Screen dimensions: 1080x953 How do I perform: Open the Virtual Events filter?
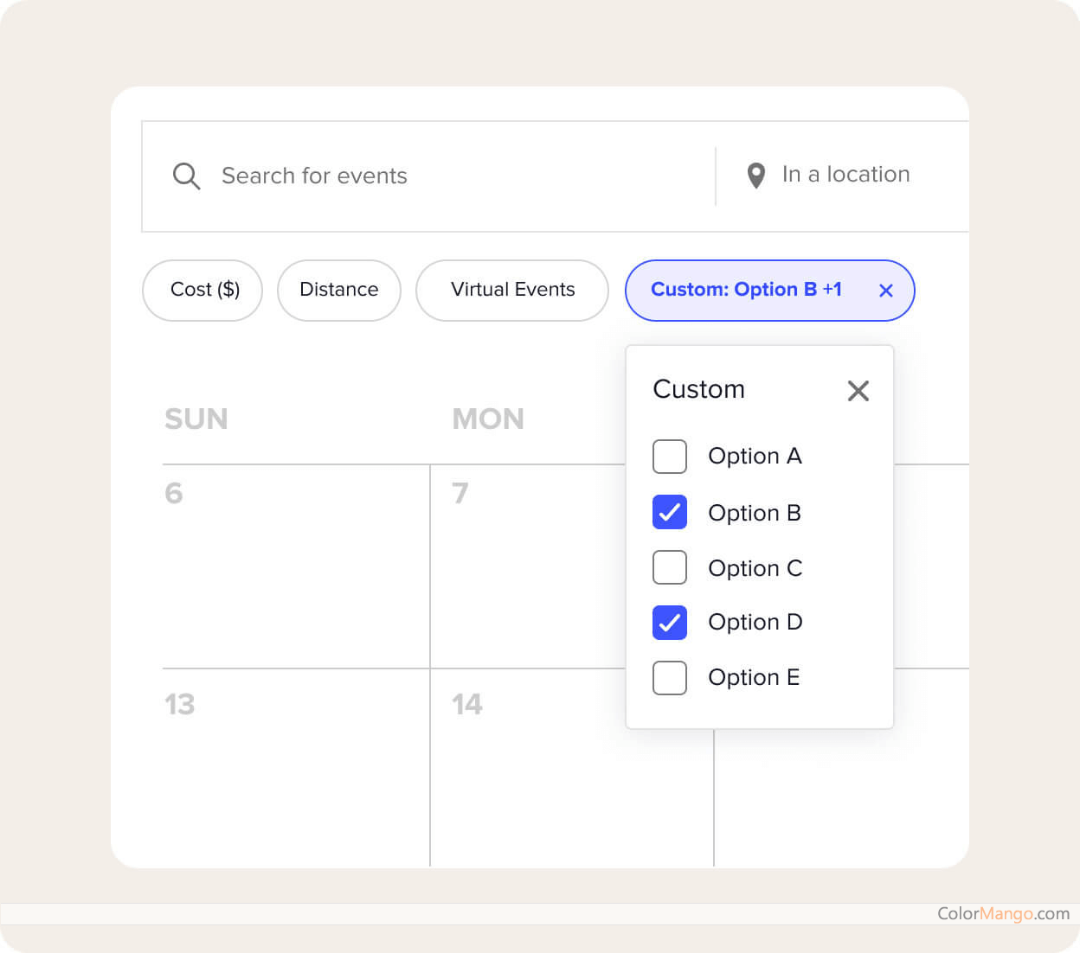click(x=511, y=291)
